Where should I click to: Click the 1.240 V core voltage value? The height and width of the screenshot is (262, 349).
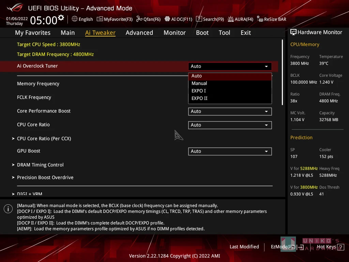[x=326, y=82]
